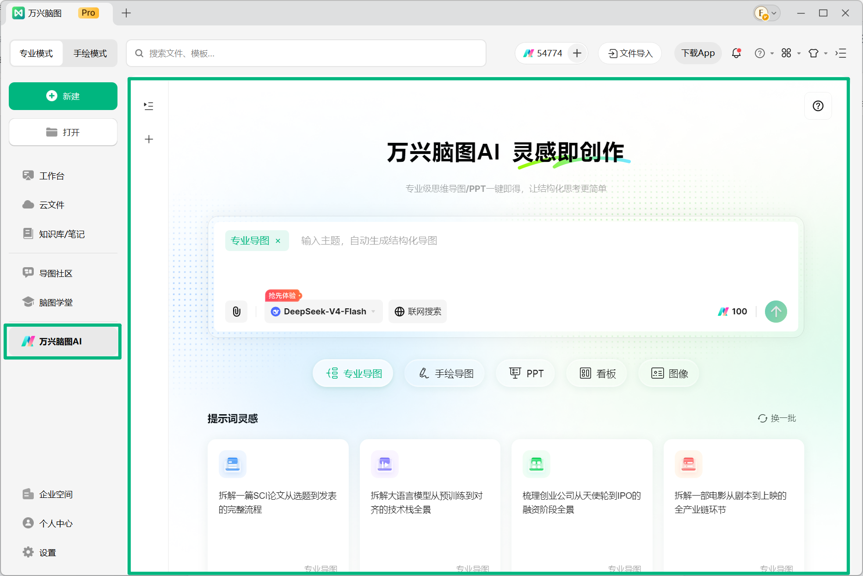Click the green 新建 (New) button
The image size is (863, 576).
[x=63, y=96]
